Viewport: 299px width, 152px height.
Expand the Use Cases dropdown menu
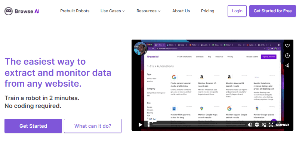tap(112, 11)
